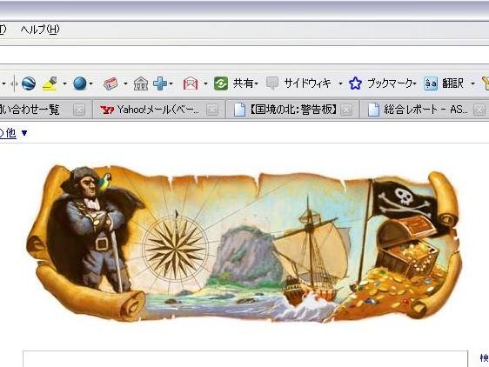The width and height of the screenshot is (489, 367).
Task: Expand the サイドウィキ dropdown arrow
Action: click(340, 83)
